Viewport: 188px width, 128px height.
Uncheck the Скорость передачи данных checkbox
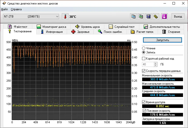point(144,71)
